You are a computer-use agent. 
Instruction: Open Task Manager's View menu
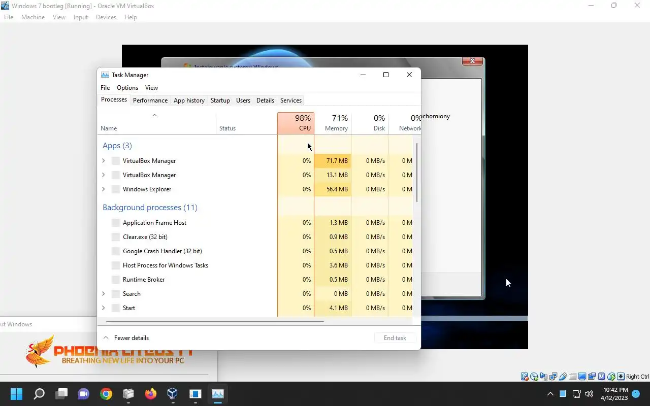pyautogui.click(x=151, y=88)
